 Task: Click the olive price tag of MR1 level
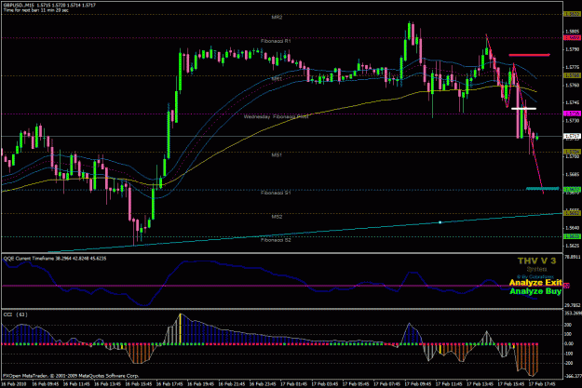(572, 75)
